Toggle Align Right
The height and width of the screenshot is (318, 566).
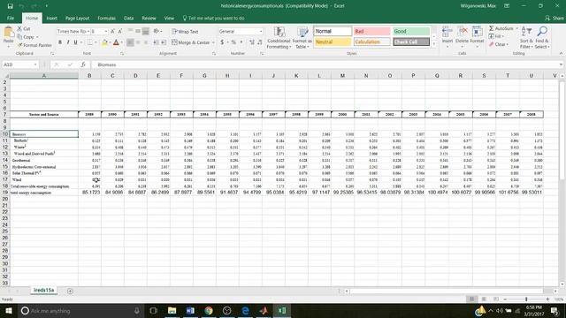(146, 42)
